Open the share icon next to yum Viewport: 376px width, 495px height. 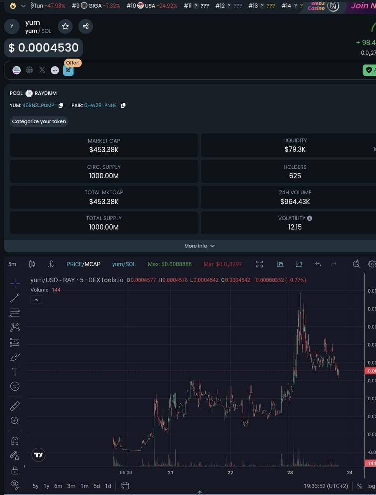(x=86, y=26)
